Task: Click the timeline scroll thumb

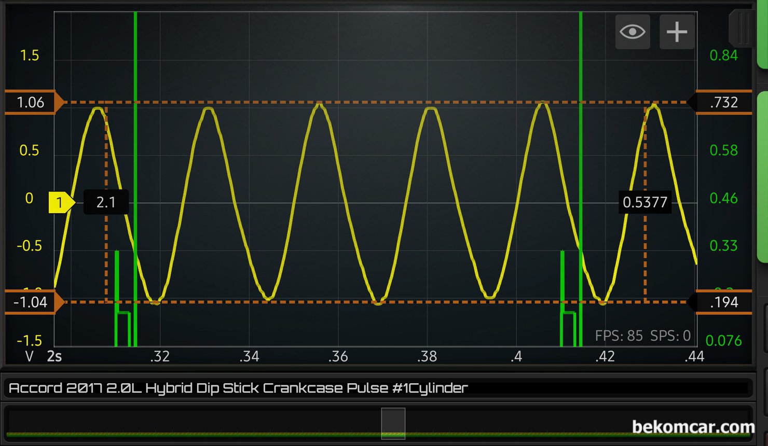Action: coord(393,423)
